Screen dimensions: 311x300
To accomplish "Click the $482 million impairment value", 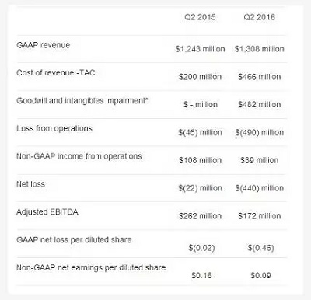I will tap(260, 105).
